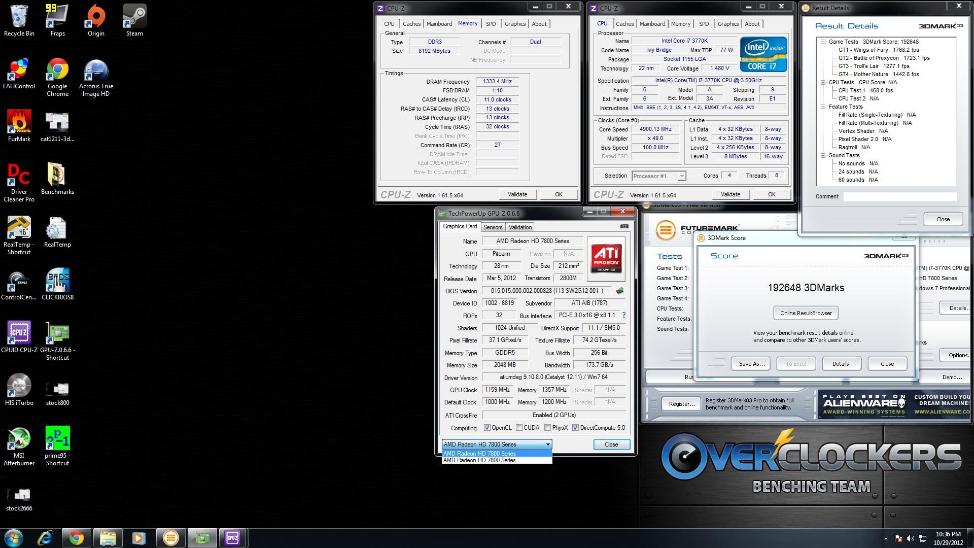Click the GPU-Z screenshot camera icon

click(x=624, y=226)
